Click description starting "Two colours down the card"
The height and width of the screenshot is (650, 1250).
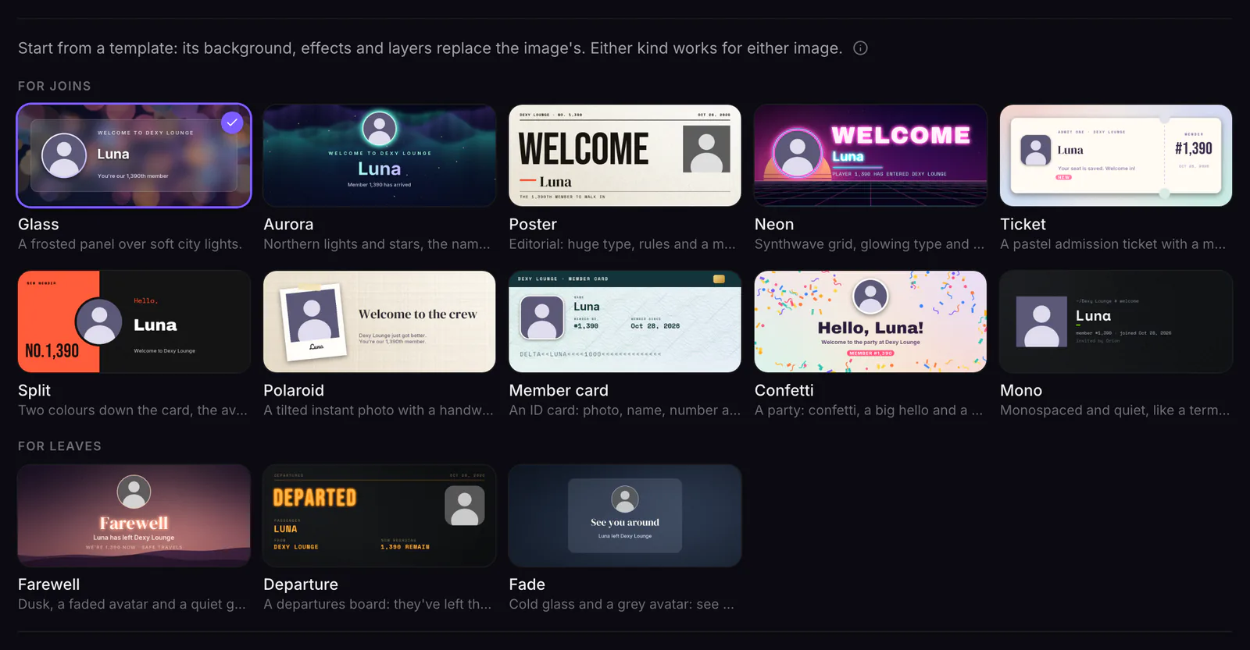pyautogui.click(x=133, y=410)
